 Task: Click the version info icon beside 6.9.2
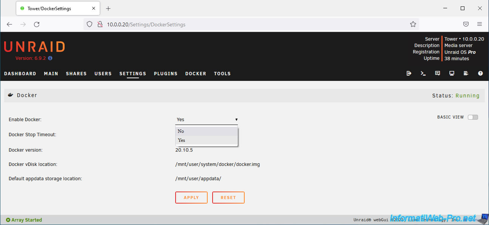coord(50,58)
